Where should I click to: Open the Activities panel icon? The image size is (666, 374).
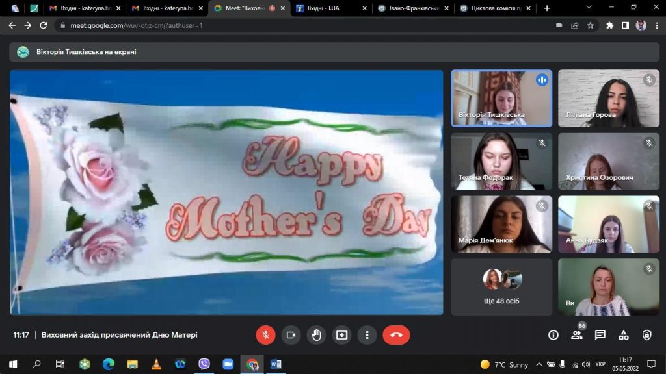(623, 335)
